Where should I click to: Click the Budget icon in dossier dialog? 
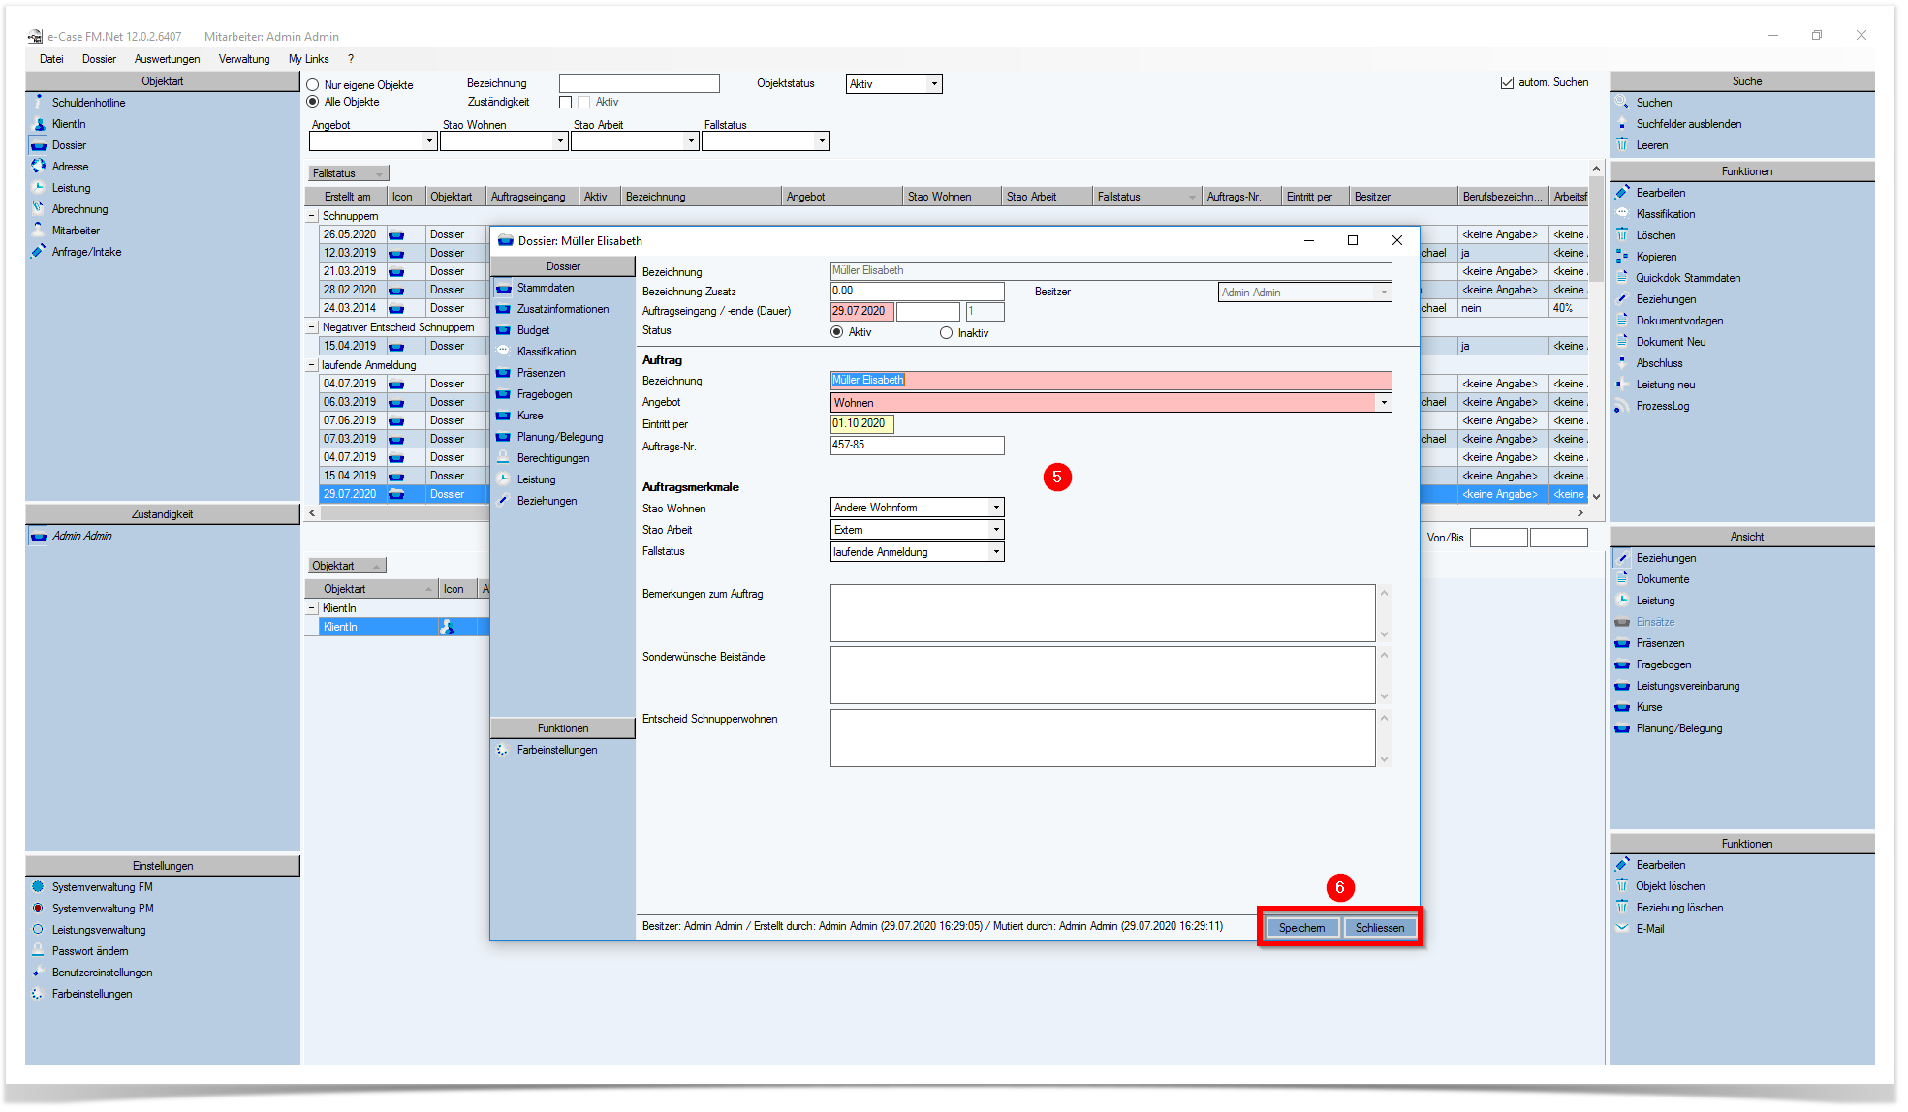(503, 330)
